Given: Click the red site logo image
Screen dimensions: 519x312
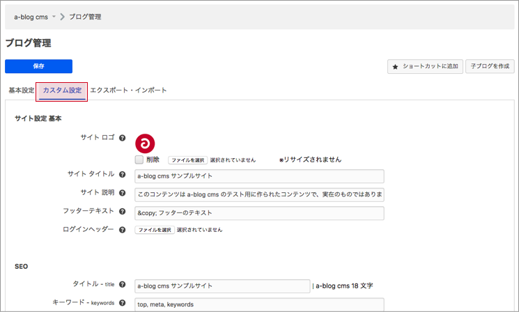Looking at the screenshot, I should pos(145,143).
